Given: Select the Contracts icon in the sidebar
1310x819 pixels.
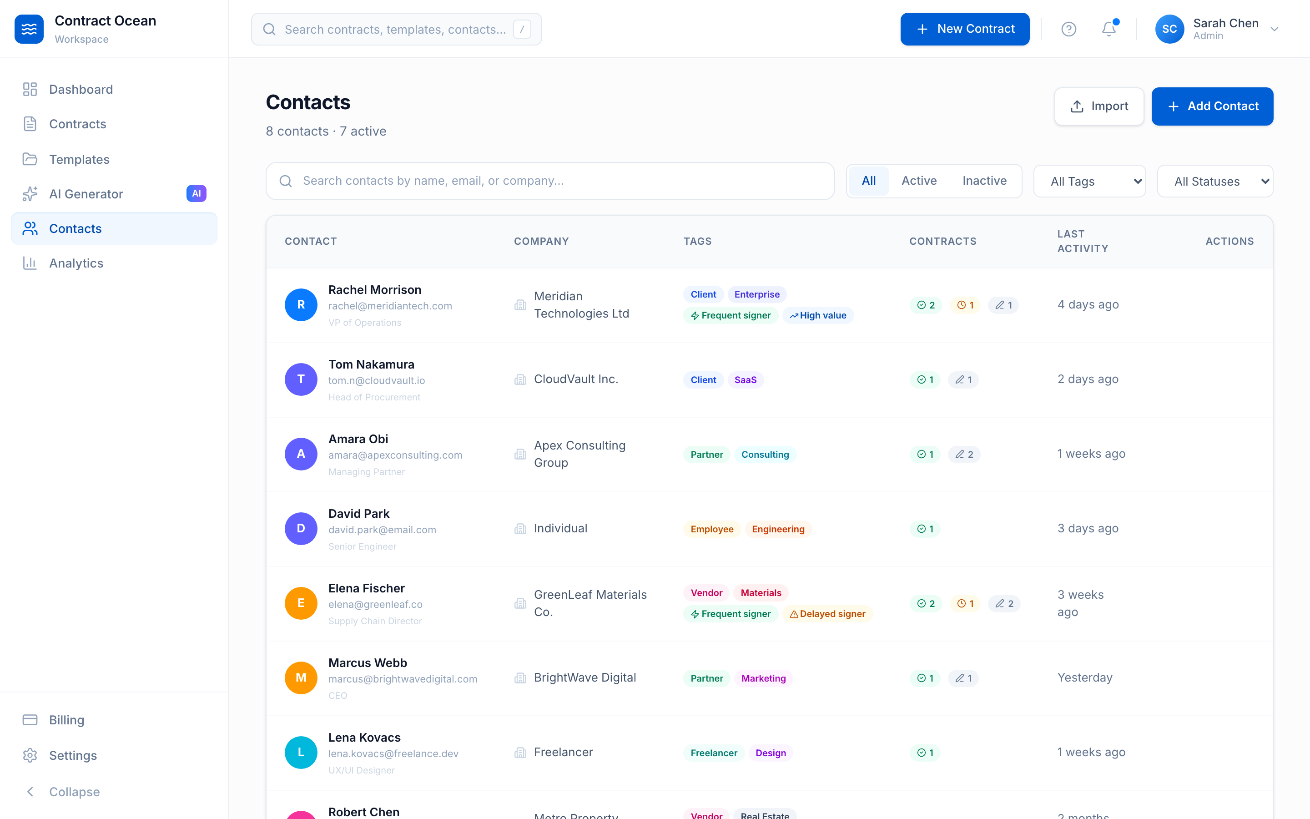Looking at the screenshot, I should tap(30, 123).
